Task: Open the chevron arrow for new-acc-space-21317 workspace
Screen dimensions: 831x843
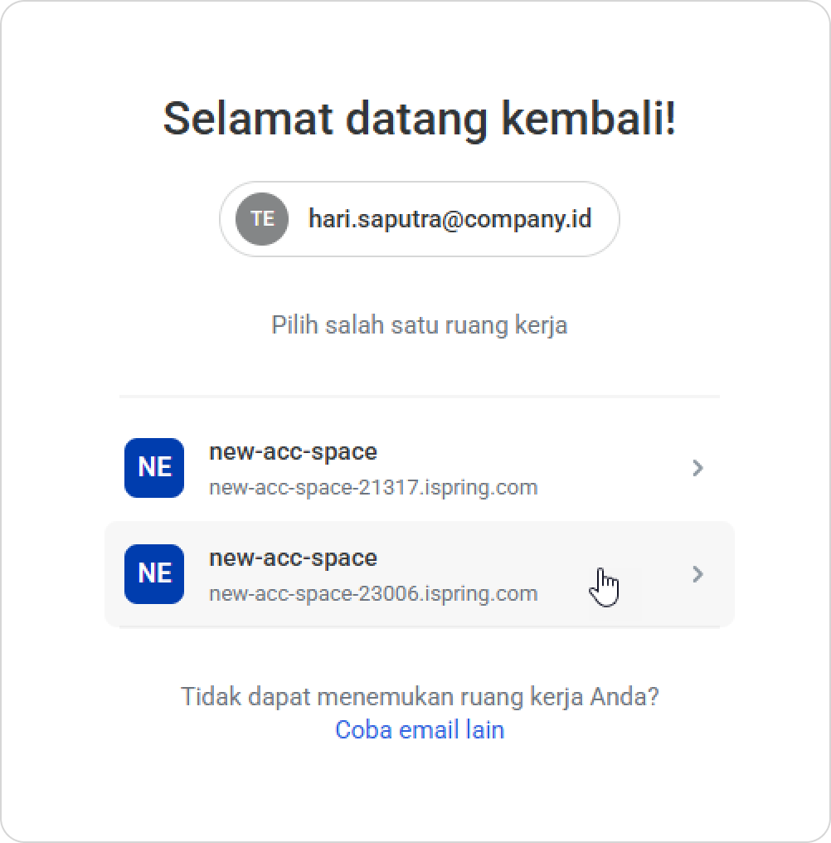Action: point(697,468)
